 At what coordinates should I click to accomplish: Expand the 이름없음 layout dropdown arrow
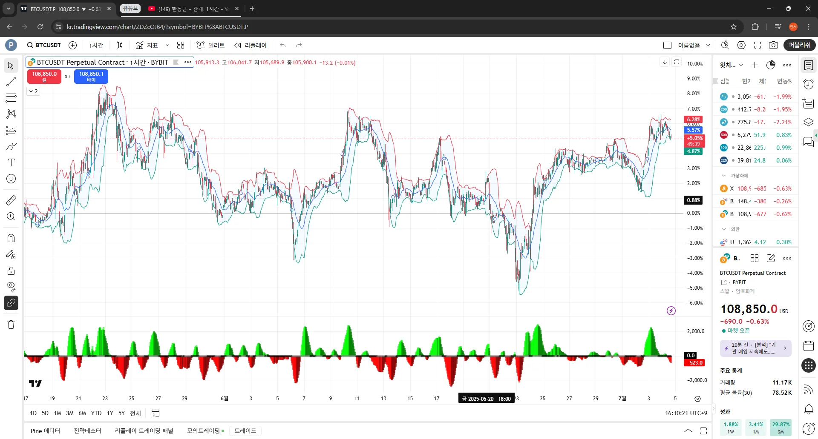708,45
